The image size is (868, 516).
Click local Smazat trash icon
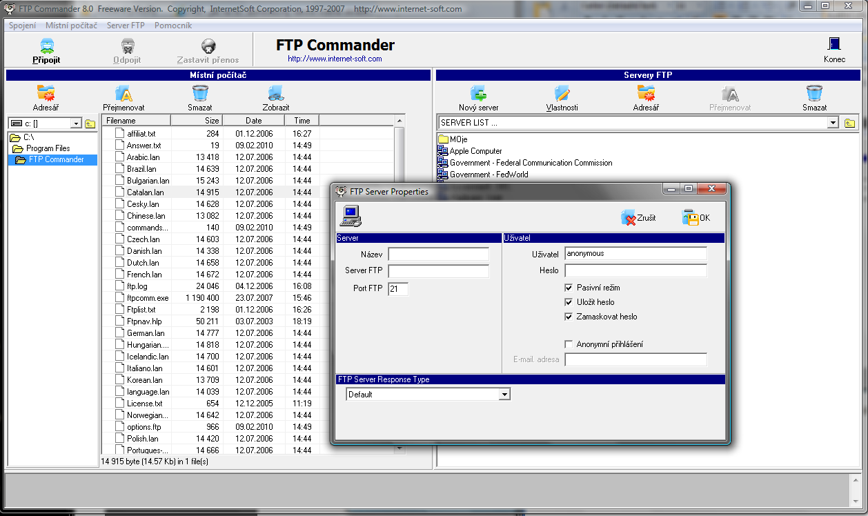(200, 93)
